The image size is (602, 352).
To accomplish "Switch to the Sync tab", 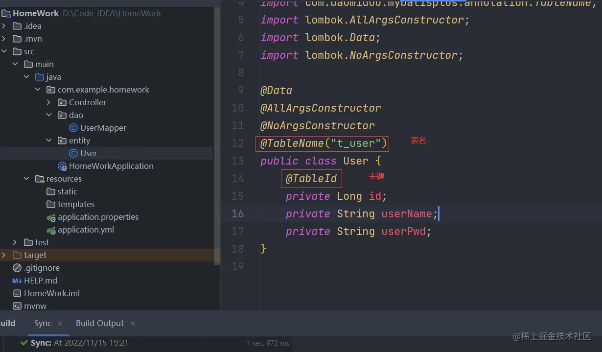I will point(43,323).
